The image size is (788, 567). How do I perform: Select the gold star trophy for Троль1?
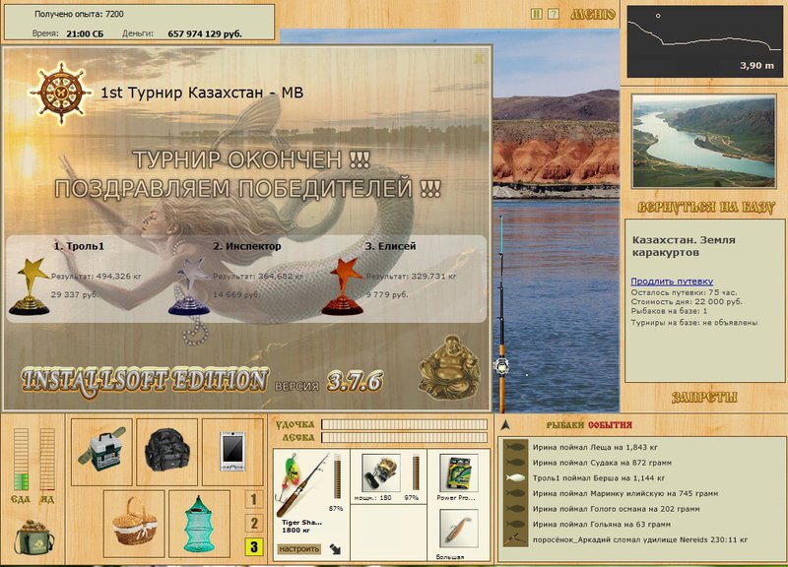(x=30, y=286)
